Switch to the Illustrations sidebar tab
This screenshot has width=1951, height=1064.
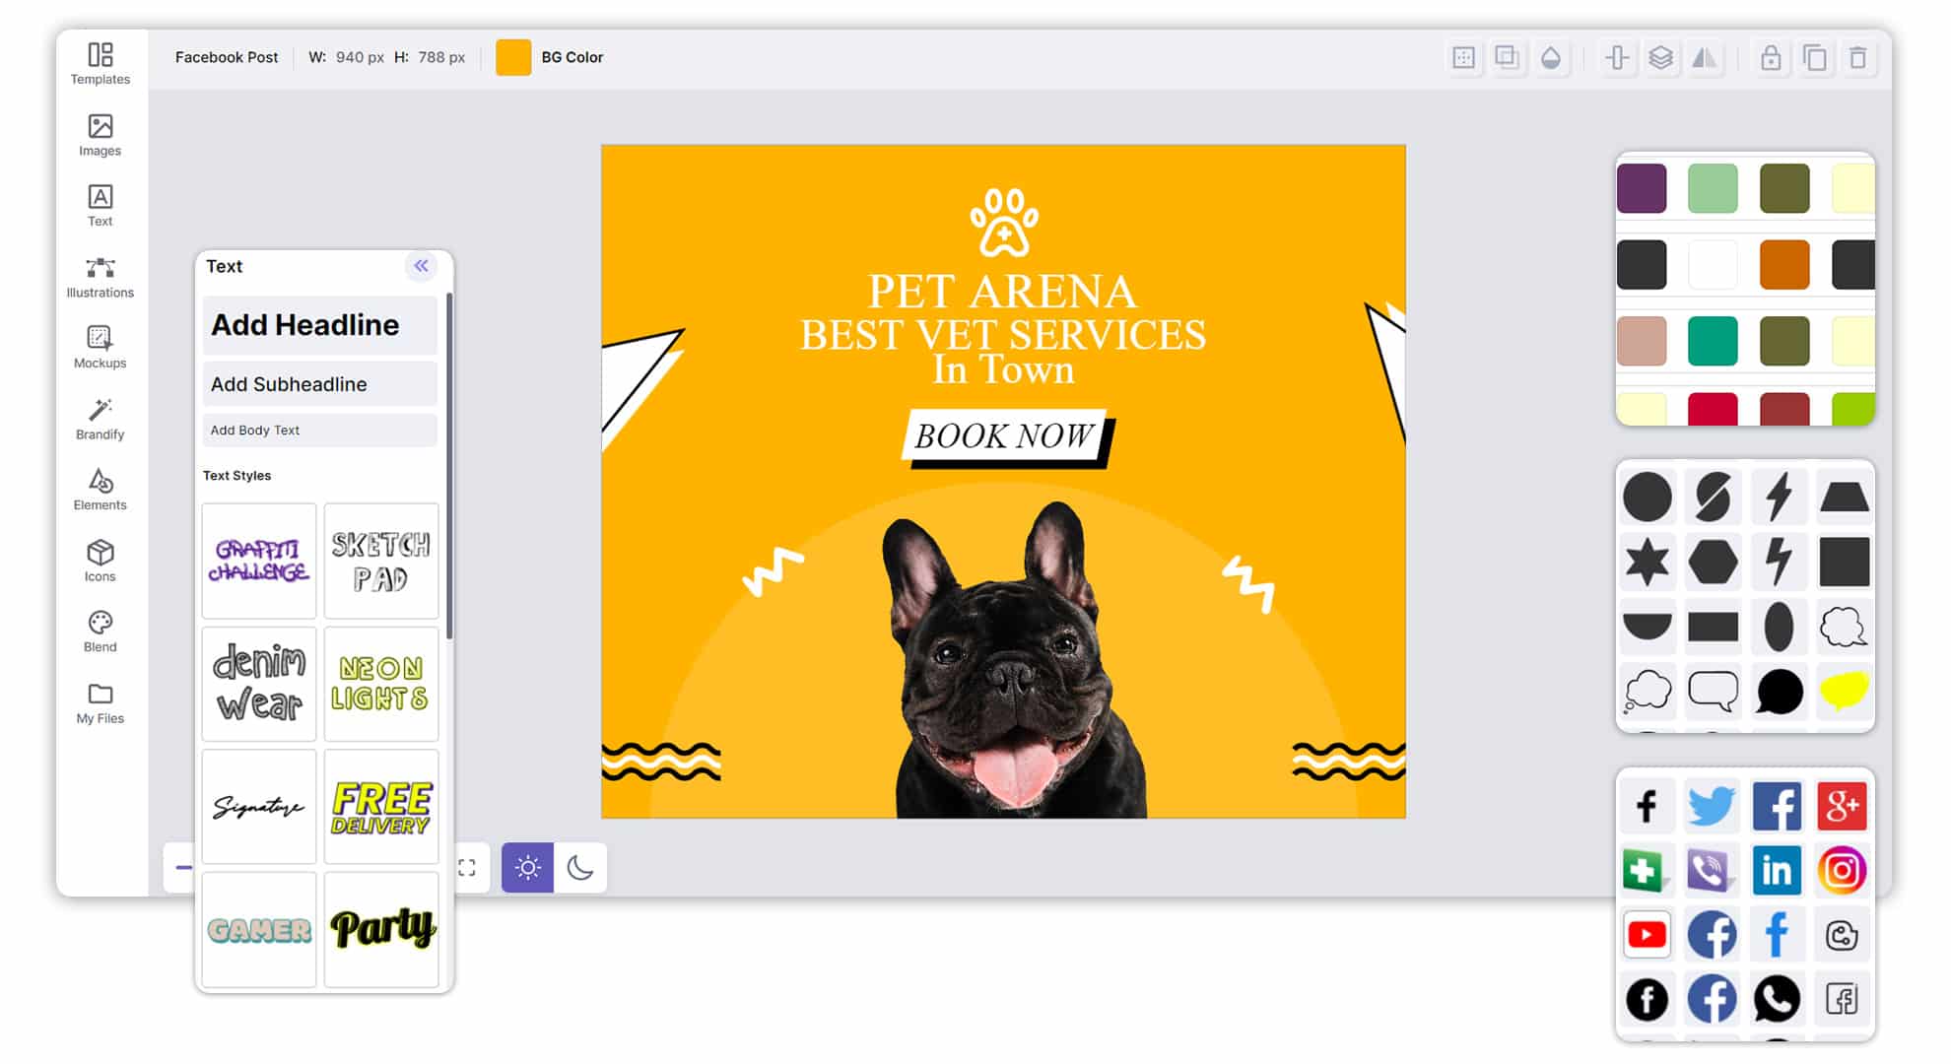pos(100,277)
